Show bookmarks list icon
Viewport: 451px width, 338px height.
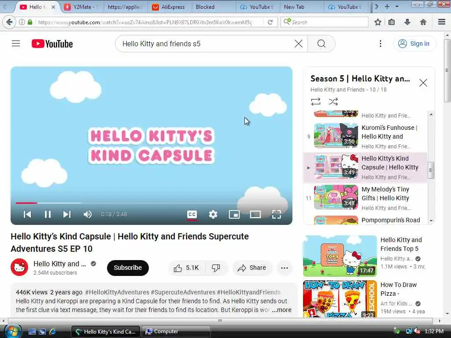point(392,22)
